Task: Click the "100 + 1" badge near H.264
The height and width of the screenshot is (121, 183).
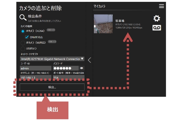Action: coord(52,30)
